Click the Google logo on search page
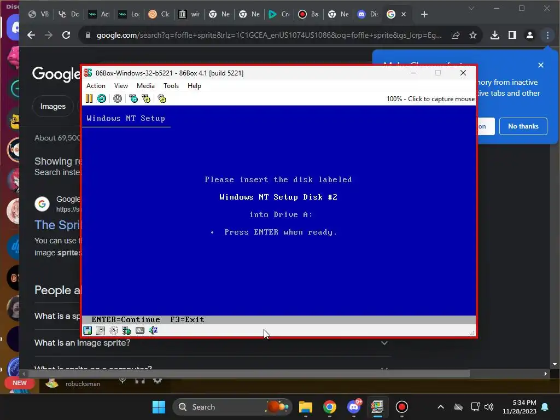Screen dimensions: 560x420 [x=56, y=74]
